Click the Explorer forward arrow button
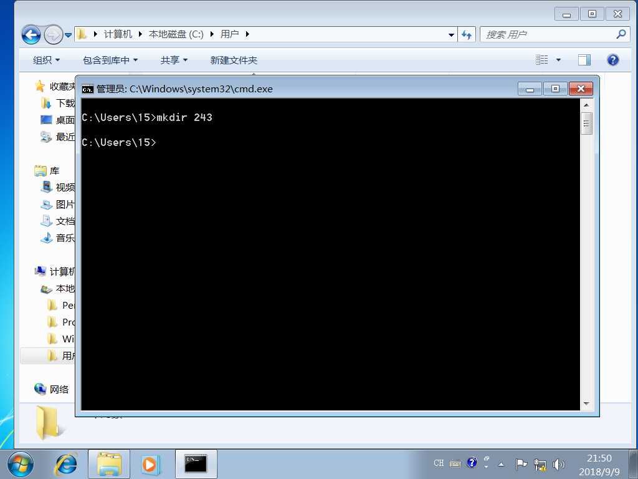Screen dimensions: 638x479 [54, 35]
